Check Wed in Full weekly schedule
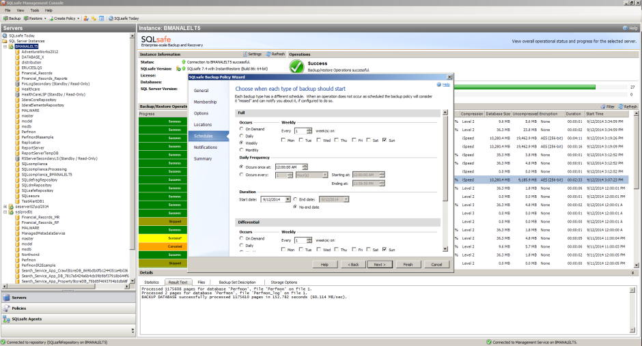Screen dimensions: 642x346 pos(319,140)
